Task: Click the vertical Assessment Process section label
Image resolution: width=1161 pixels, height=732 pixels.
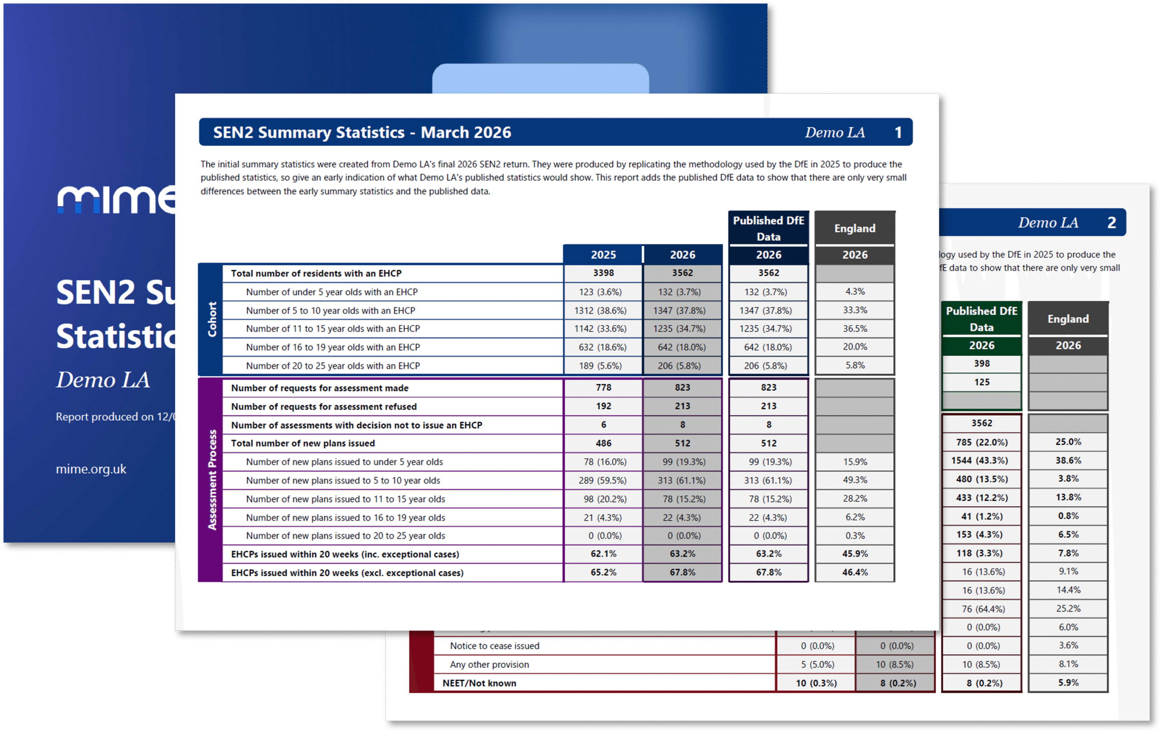Action: tap(211, 480)
